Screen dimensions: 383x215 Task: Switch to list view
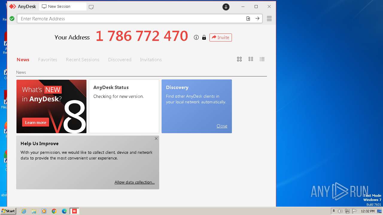click(262, 59)
